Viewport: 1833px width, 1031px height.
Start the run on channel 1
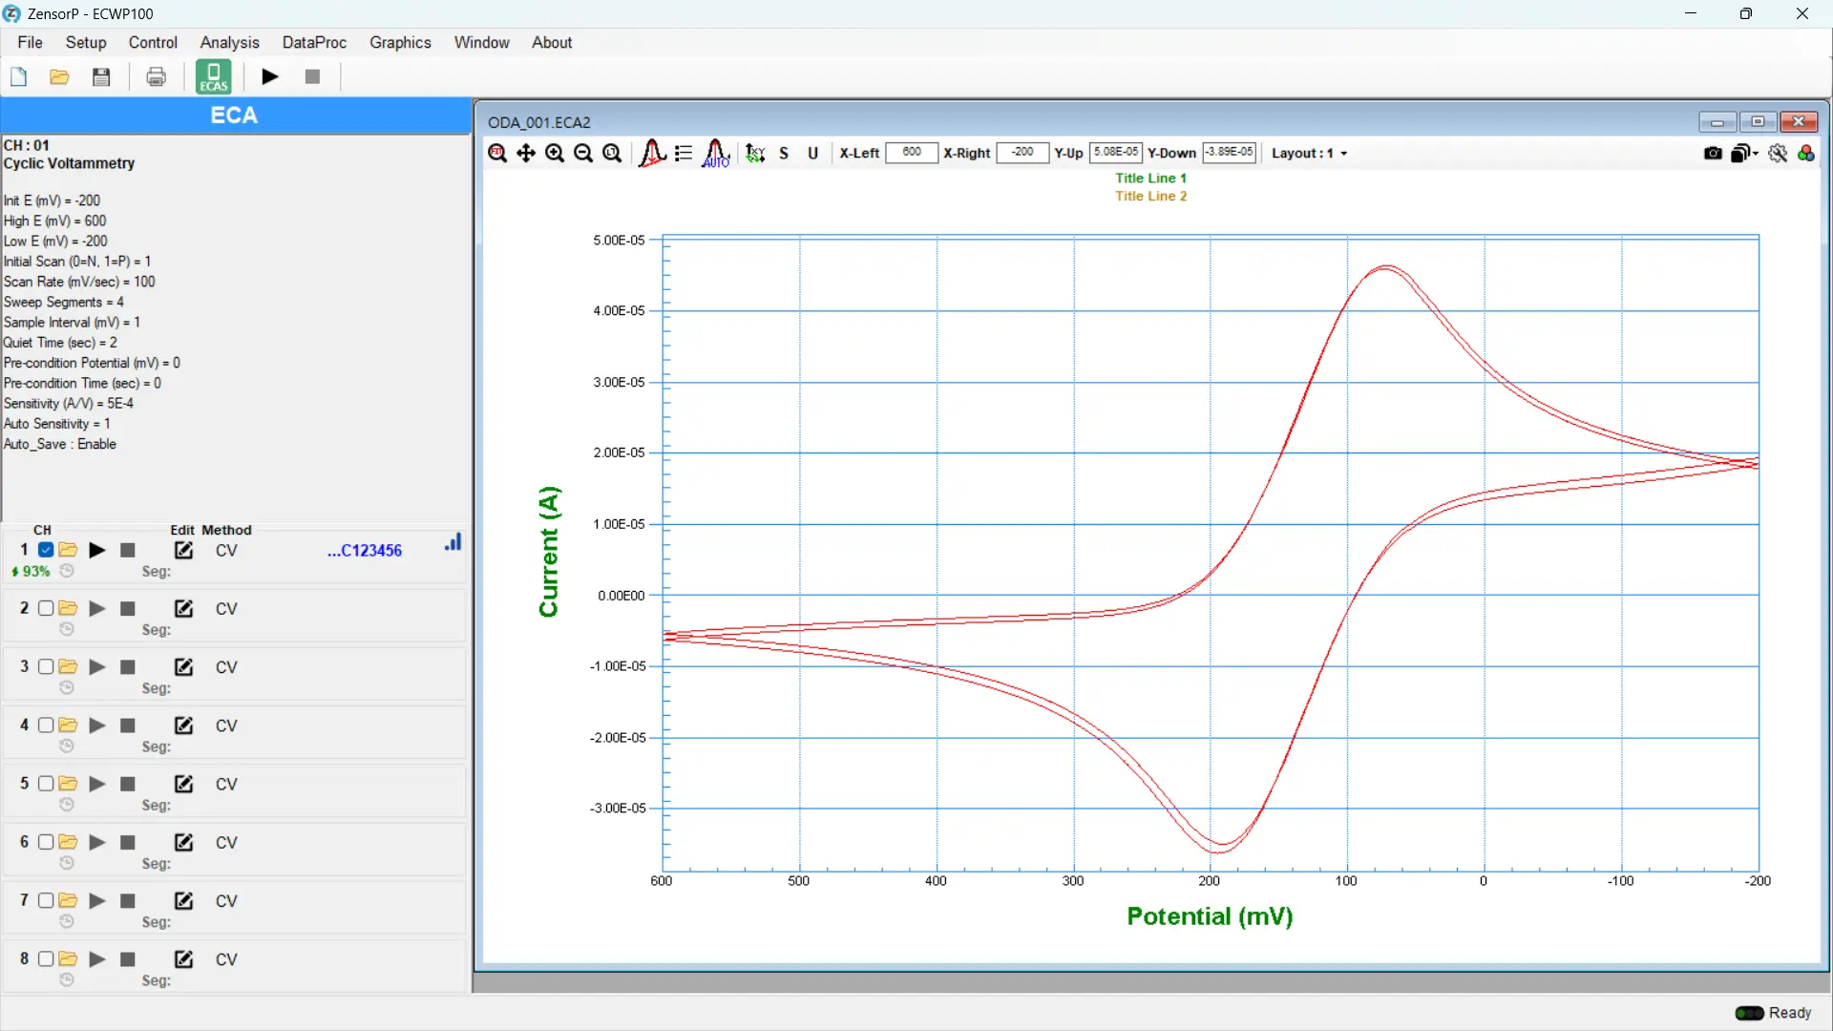point(97,550)
